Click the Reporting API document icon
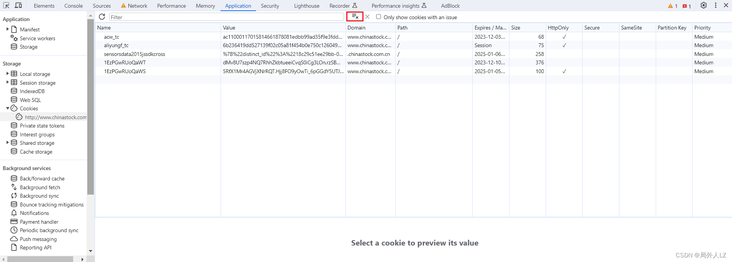This screenshot has height=262, width=732. (14, 247)
